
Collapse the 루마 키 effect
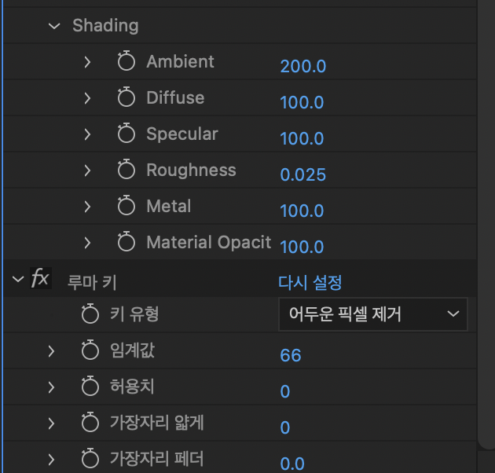pyautogui.click(x=18, y=279)
